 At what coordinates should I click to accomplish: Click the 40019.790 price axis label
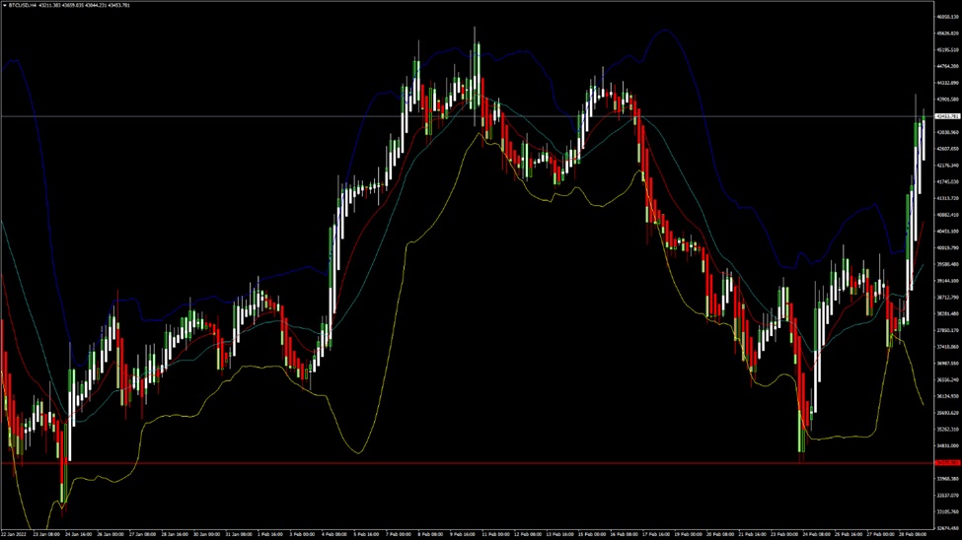[x=946, y=248]
